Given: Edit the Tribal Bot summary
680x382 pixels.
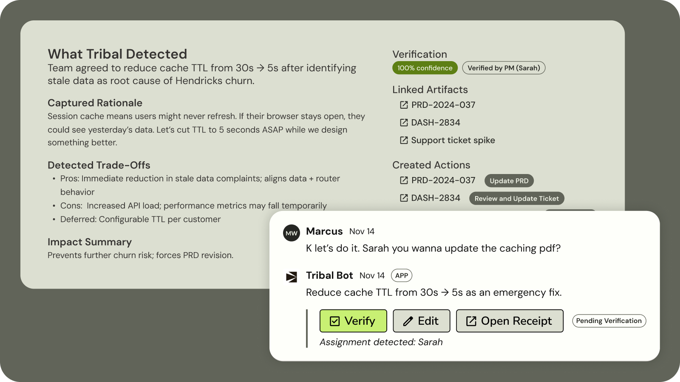Looking at the screenshot, I should (x=421, y=321).
